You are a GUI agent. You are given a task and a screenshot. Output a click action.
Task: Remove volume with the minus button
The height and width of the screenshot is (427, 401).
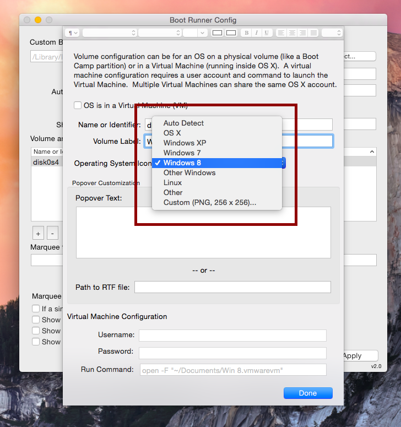click(x=52, y=233)
